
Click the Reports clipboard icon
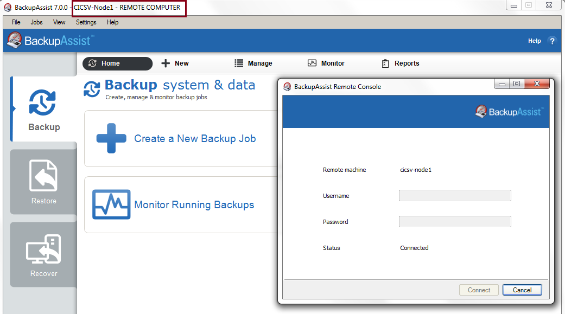tap(385, 63)
